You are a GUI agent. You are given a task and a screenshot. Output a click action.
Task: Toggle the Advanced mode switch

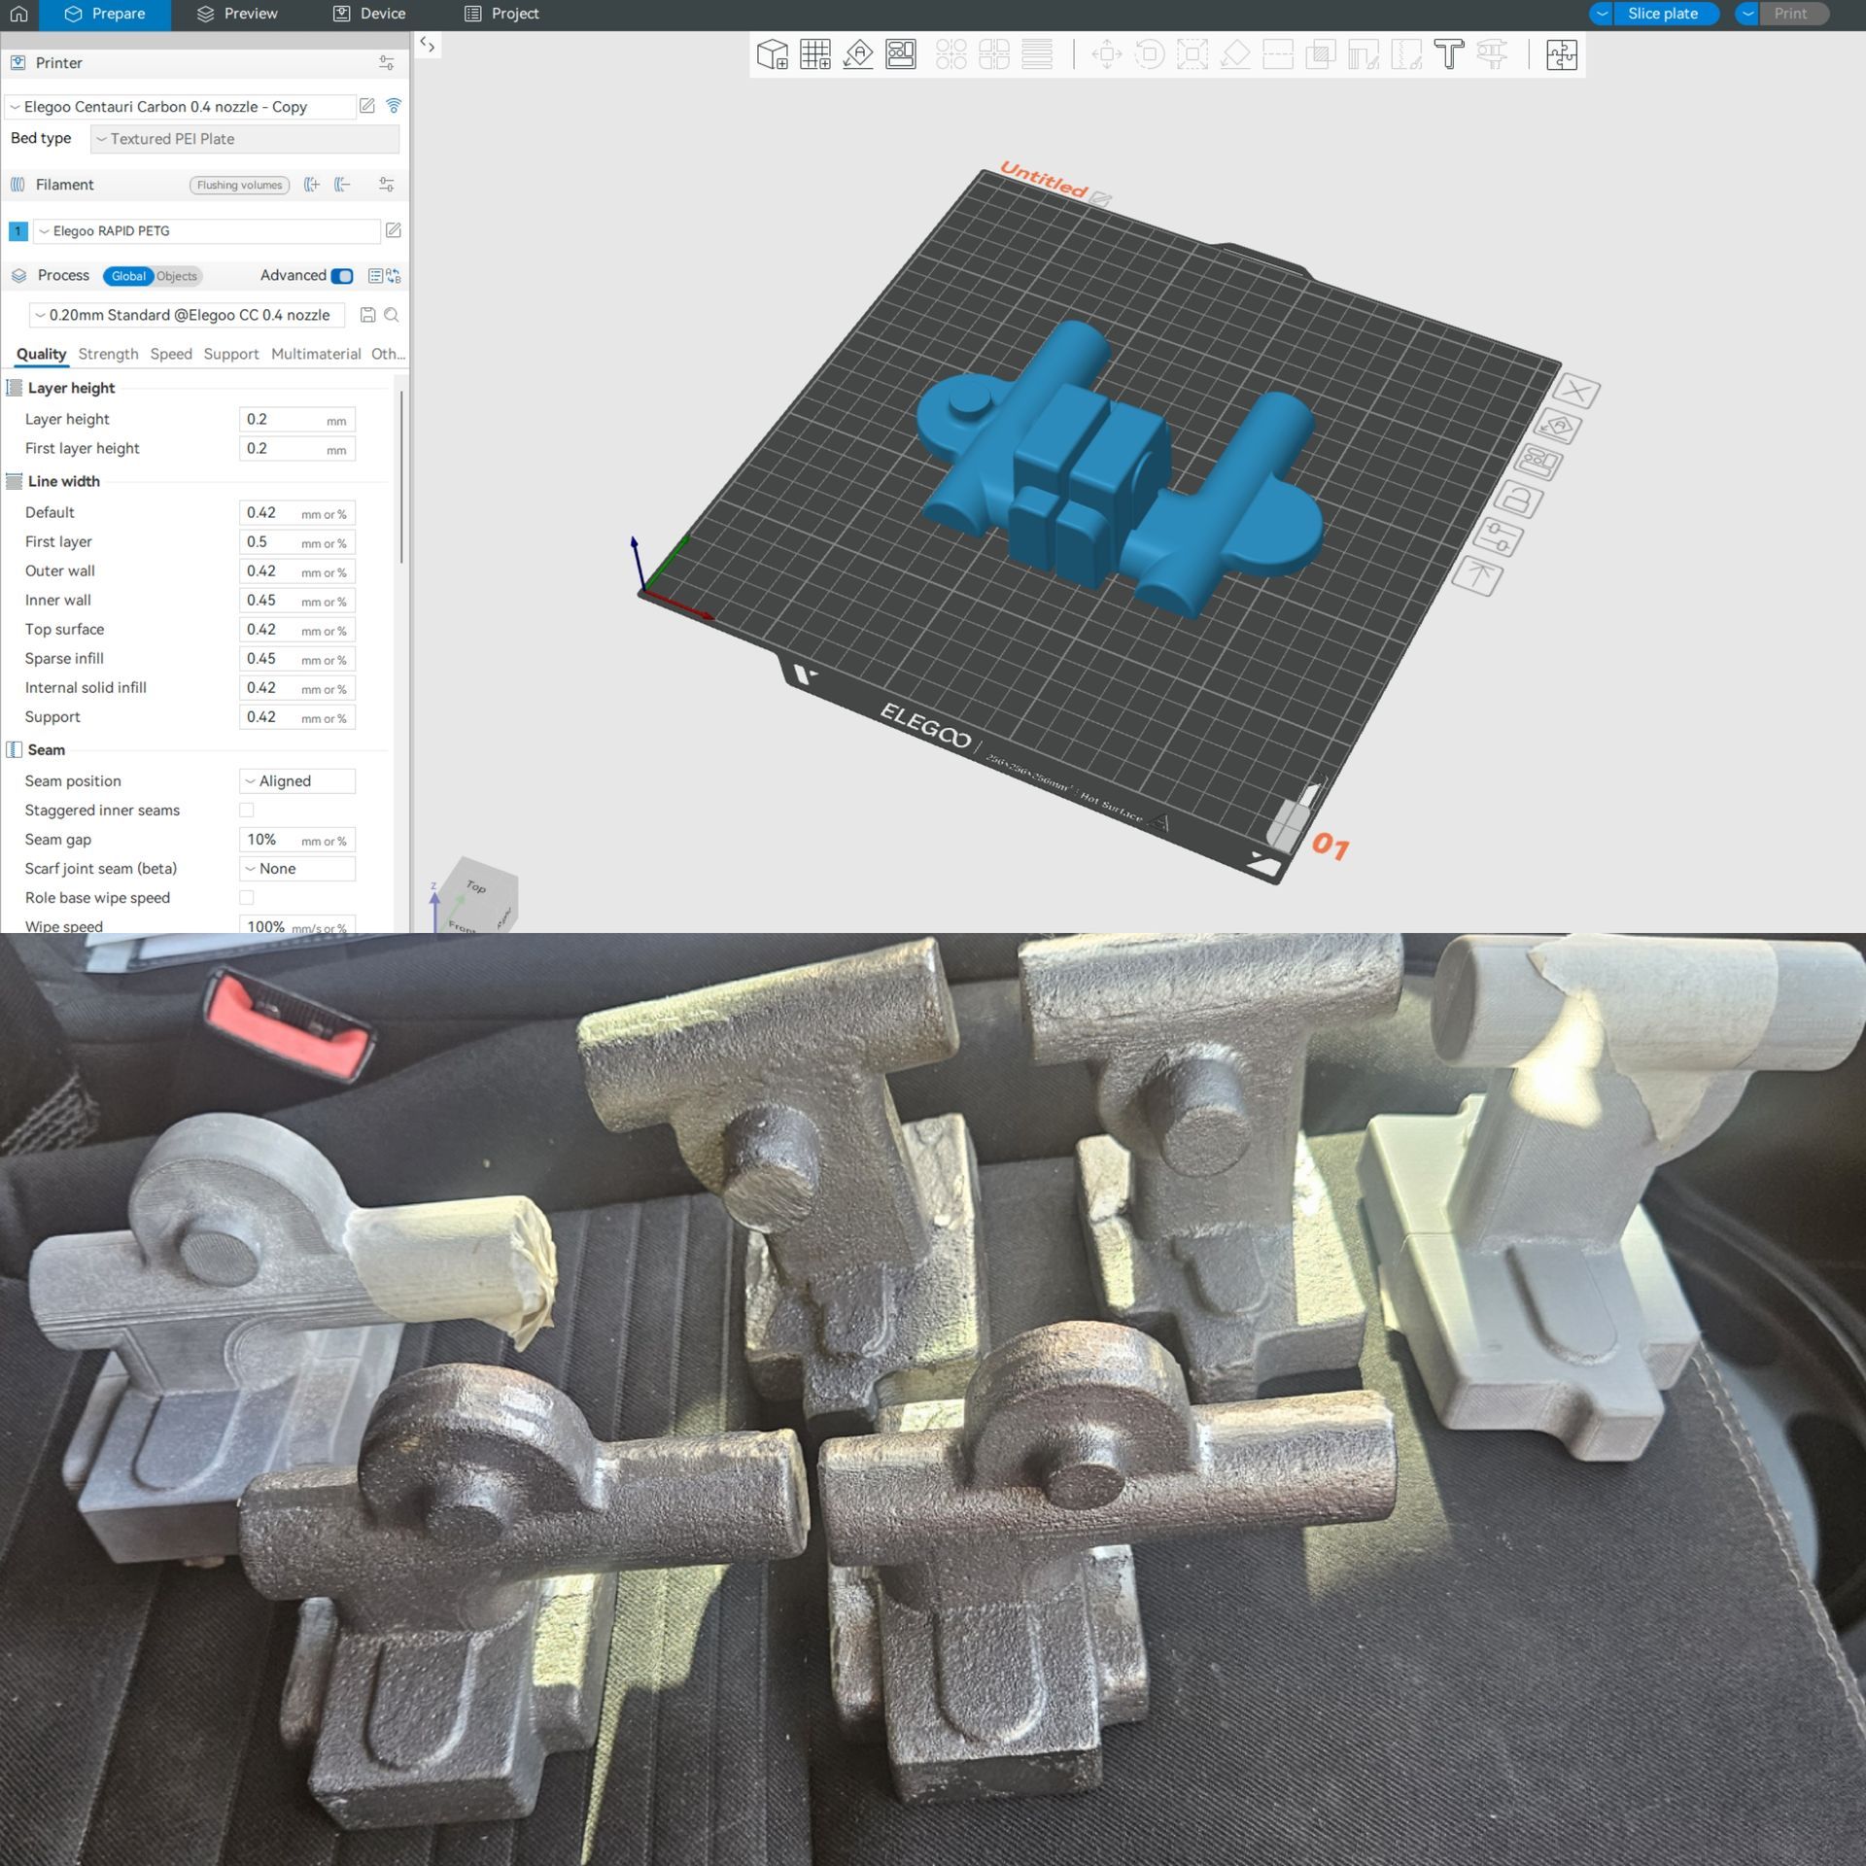(x=342, y=276)
